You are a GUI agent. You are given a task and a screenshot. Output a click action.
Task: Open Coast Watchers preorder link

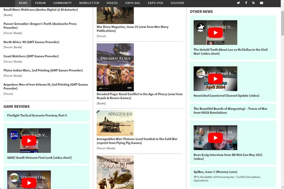click(x=31, y=56)
